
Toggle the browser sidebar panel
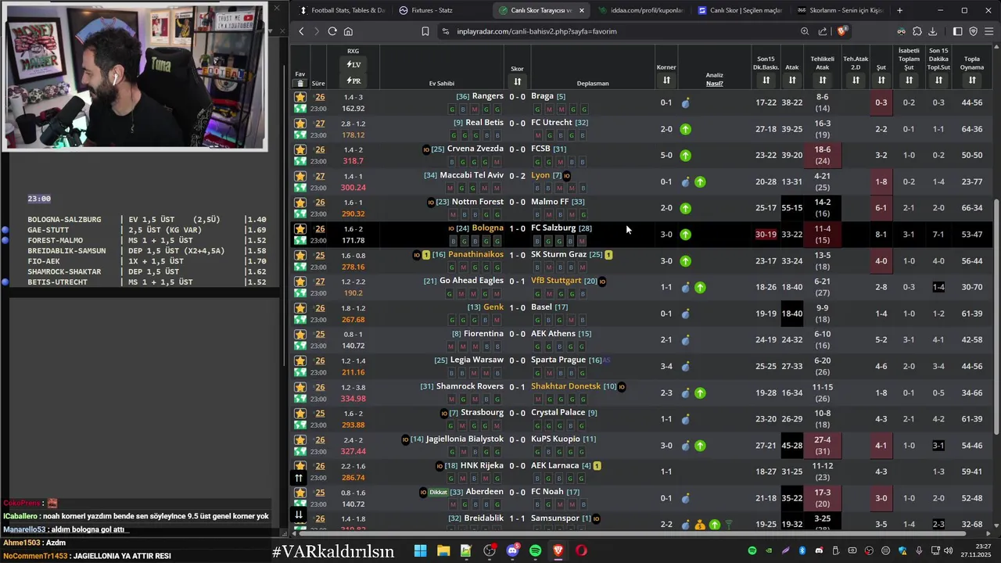coord(958,31)
